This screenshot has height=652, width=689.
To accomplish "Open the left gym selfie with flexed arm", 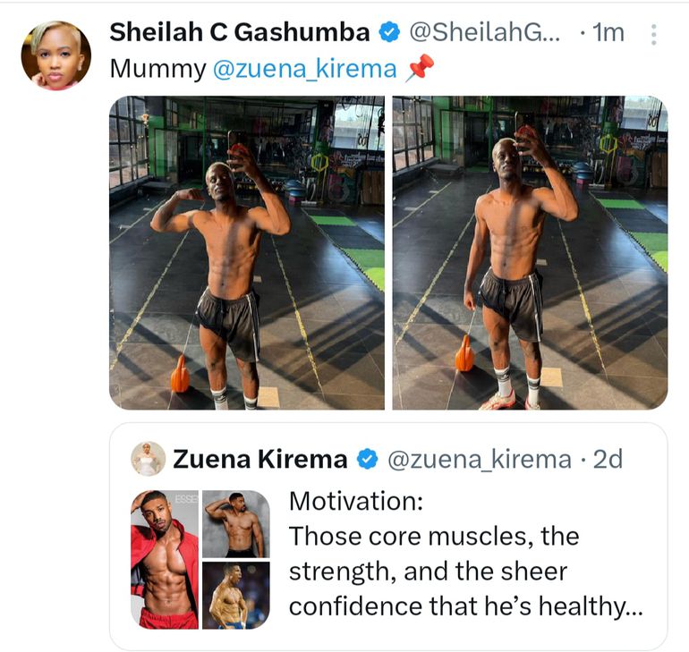I will 247,253.
